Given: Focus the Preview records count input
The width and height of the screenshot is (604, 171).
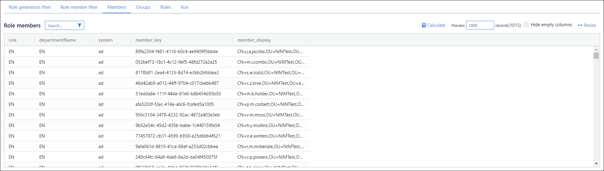Looking at the screenshot, I should (x=480, y=25).
